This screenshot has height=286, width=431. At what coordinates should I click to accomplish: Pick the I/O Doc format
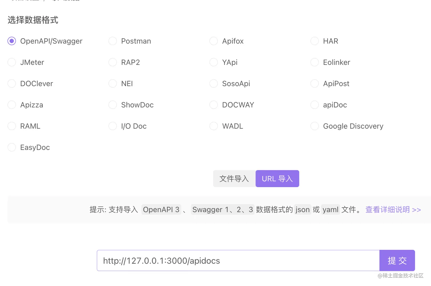[113, 126]
